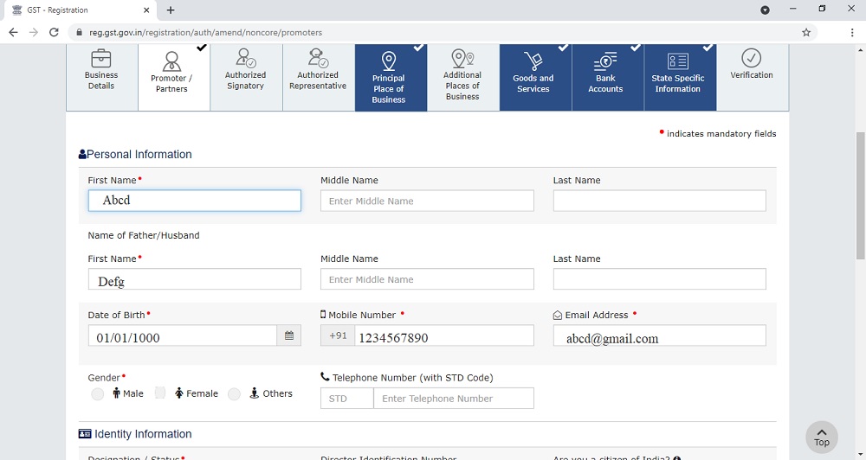Close the GST - Registration browser tab
Viewport: 866px width, 460px height.
146,10
